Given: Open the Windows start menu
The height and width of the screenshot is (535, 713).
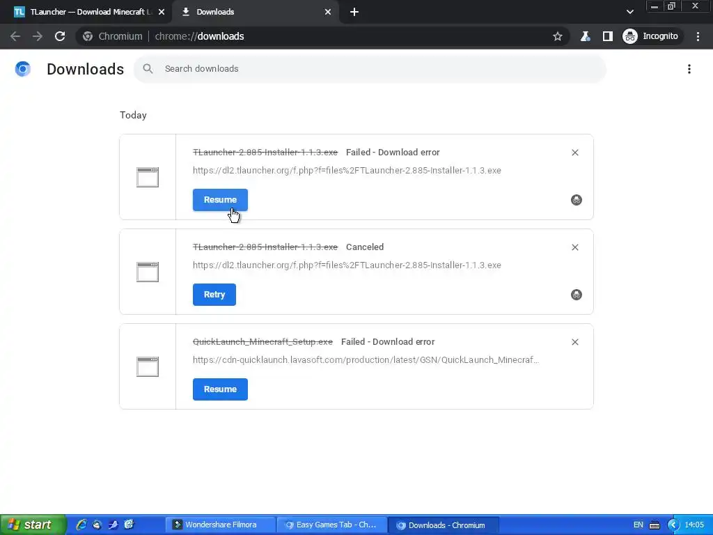Looking at the screenshot, I should coord(33,525).
